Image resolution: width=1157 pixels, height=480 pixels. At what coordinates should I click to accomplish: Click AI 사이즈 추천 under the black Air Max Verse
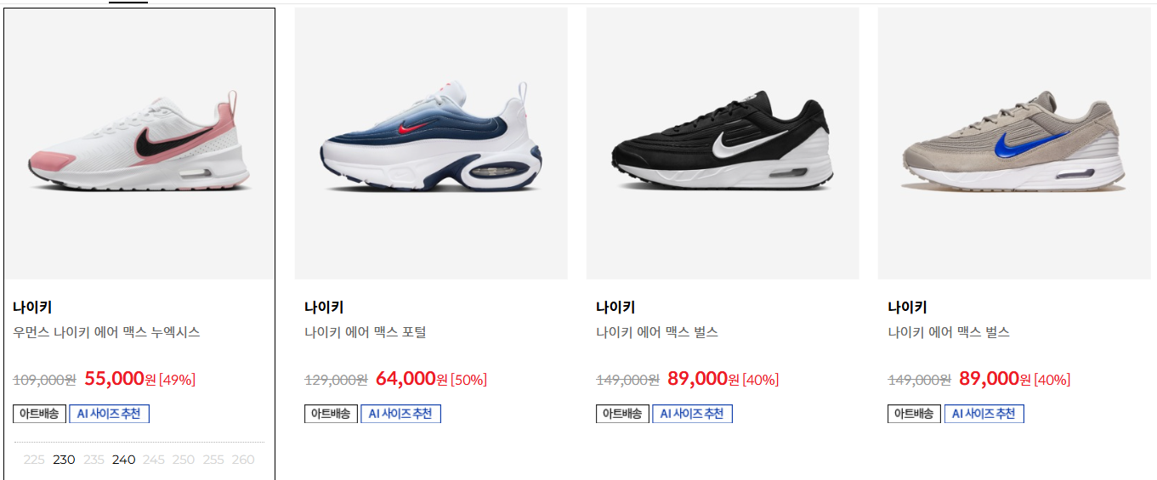692,414
